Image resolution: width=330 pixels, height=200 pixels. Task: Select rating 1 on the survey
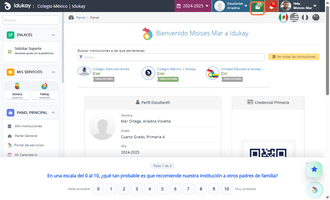(x=111, y=189)
